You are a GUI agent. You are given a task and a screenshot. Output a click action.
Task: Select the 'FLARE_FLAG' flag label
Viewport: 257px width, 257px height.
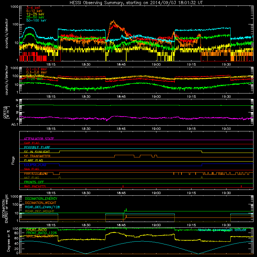(x=33, y=160)
